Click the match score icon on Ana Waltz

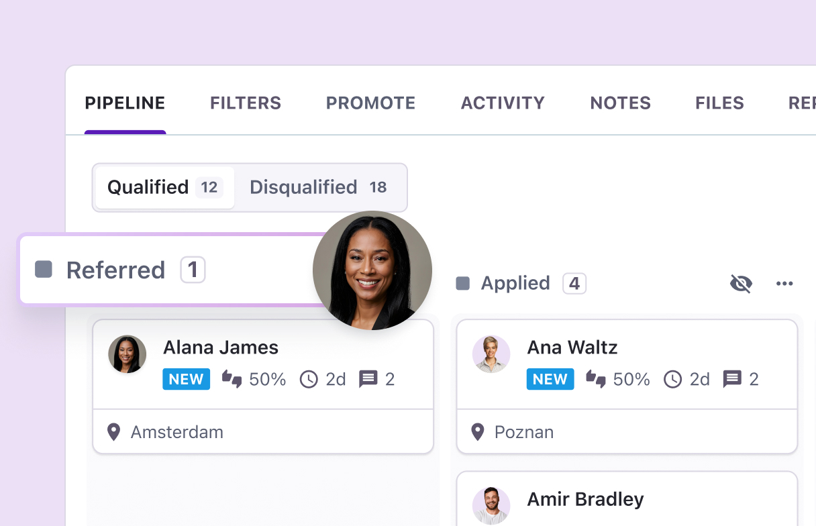(595, 379)
